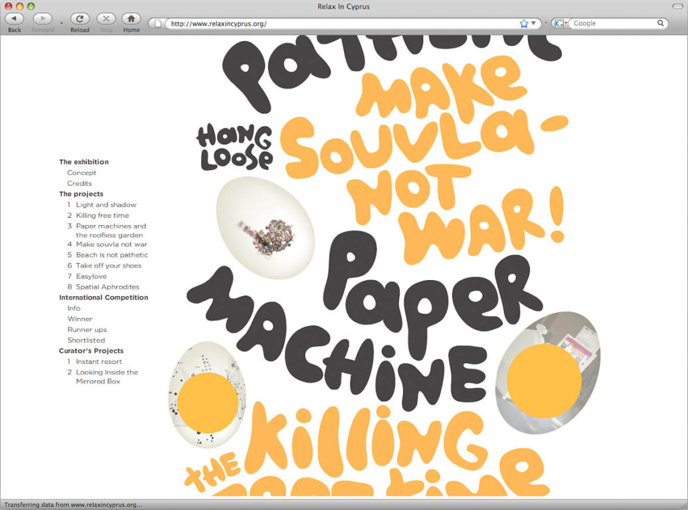
Task: Open project Killing free time
Action: pos(103,216)
